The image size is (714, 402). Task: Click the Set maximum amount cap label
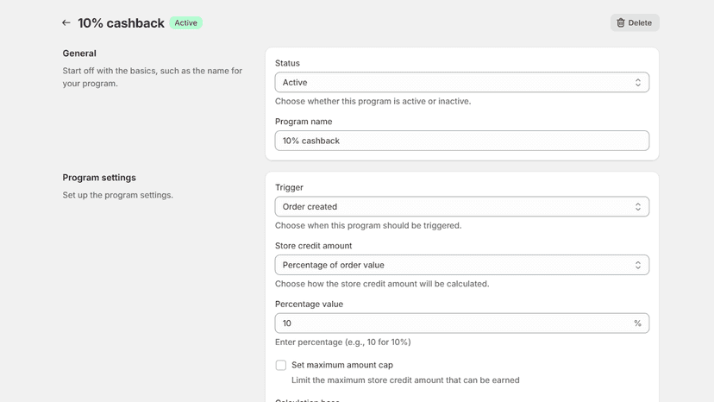click(342, 365)
